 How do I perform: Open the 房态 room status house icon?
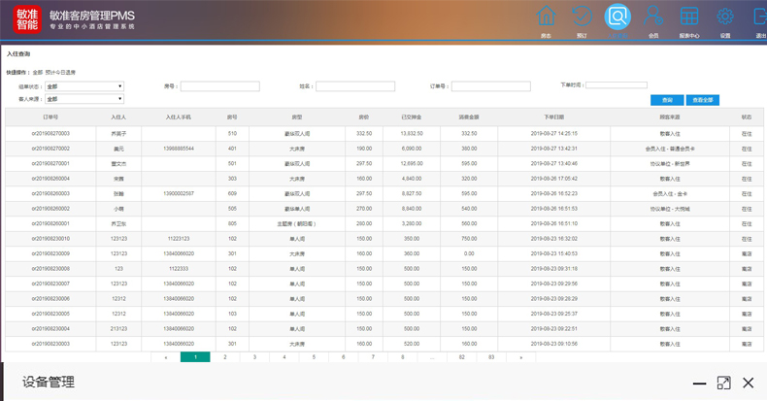(x=547, y=18)
